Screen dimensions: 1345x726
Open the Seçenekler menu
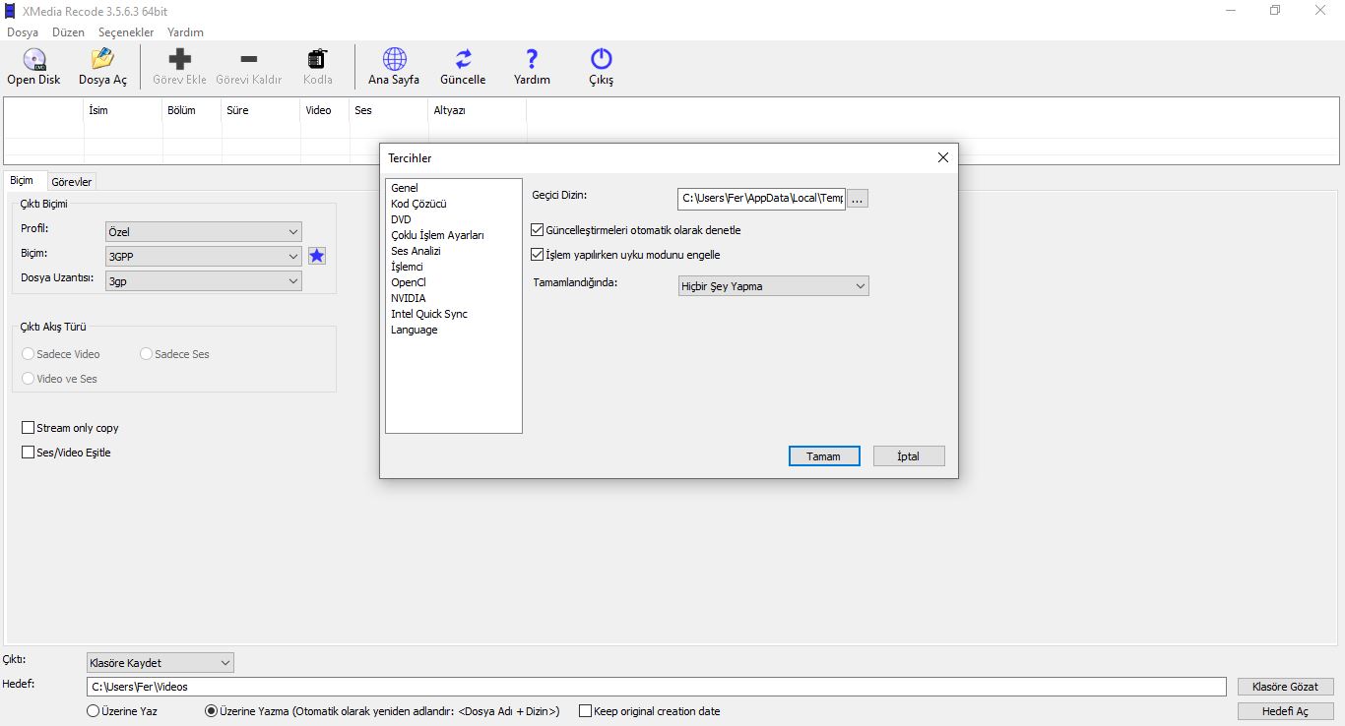click(x=126, y=32)
